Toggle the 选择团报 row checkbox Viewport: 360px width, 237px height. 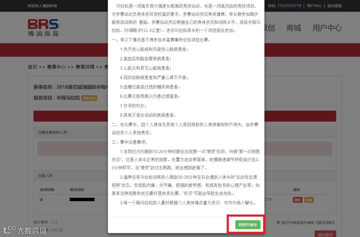(41, 200)
